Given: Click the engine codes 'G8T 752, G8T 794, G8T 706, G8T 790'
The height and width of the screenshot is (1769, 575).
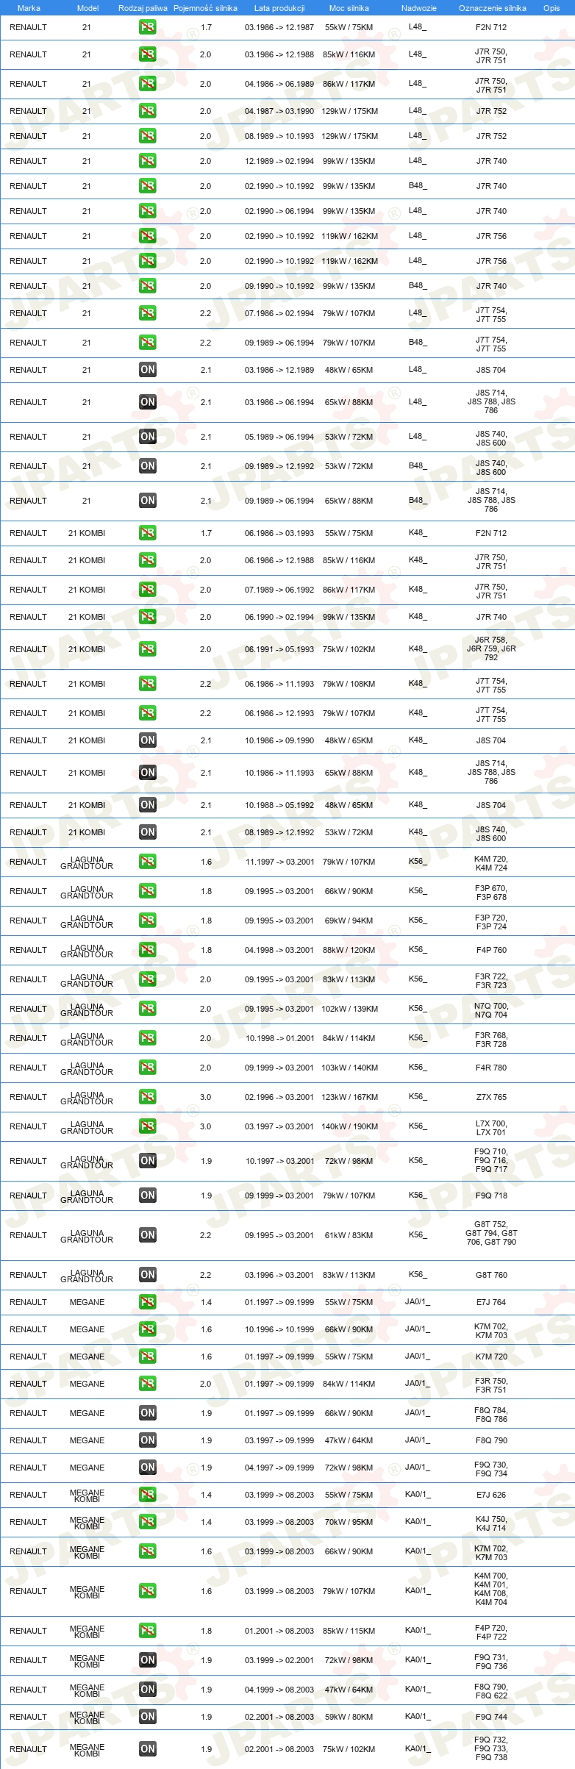Looking at the screenshot, I should [491, 1233].
